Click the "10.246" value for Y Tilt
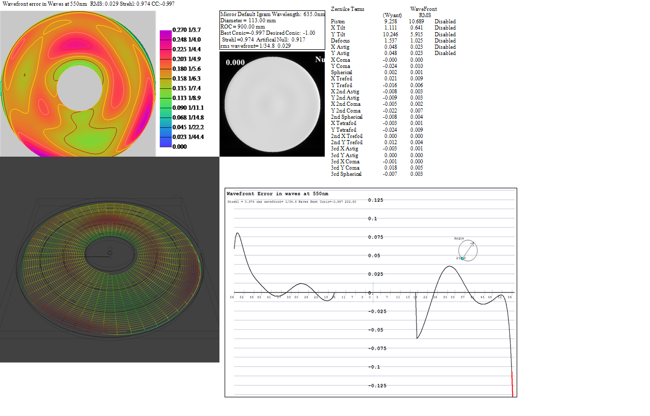Image resolution: width=650 pixels, height=416 pixels. pyautogui.click(x=390, y=34)
